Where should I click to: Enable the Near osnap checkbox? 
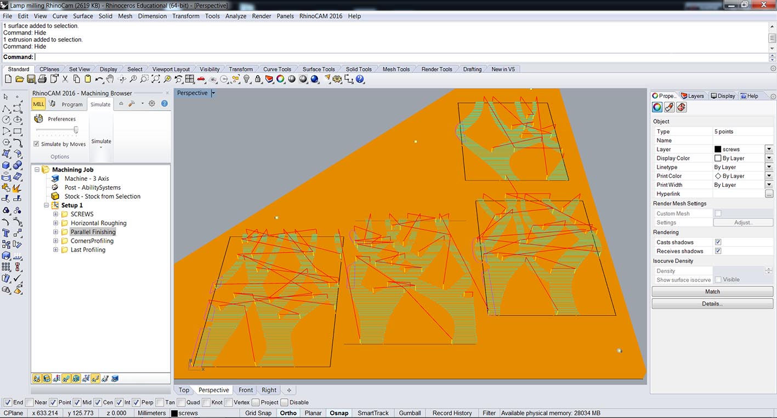30,403
